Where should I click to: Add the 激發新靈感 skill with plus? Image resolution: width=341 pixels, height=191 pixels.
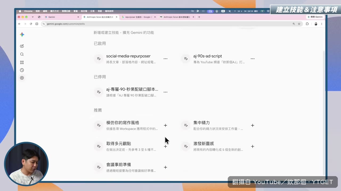253,146
